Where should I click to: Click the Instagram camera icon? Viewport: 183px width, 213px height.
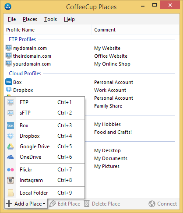[x=11, y=180]
